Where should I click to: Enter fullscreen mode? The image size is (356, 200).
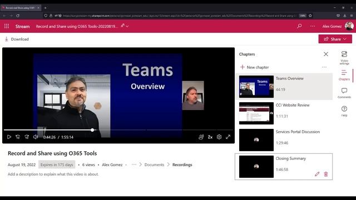228,137
